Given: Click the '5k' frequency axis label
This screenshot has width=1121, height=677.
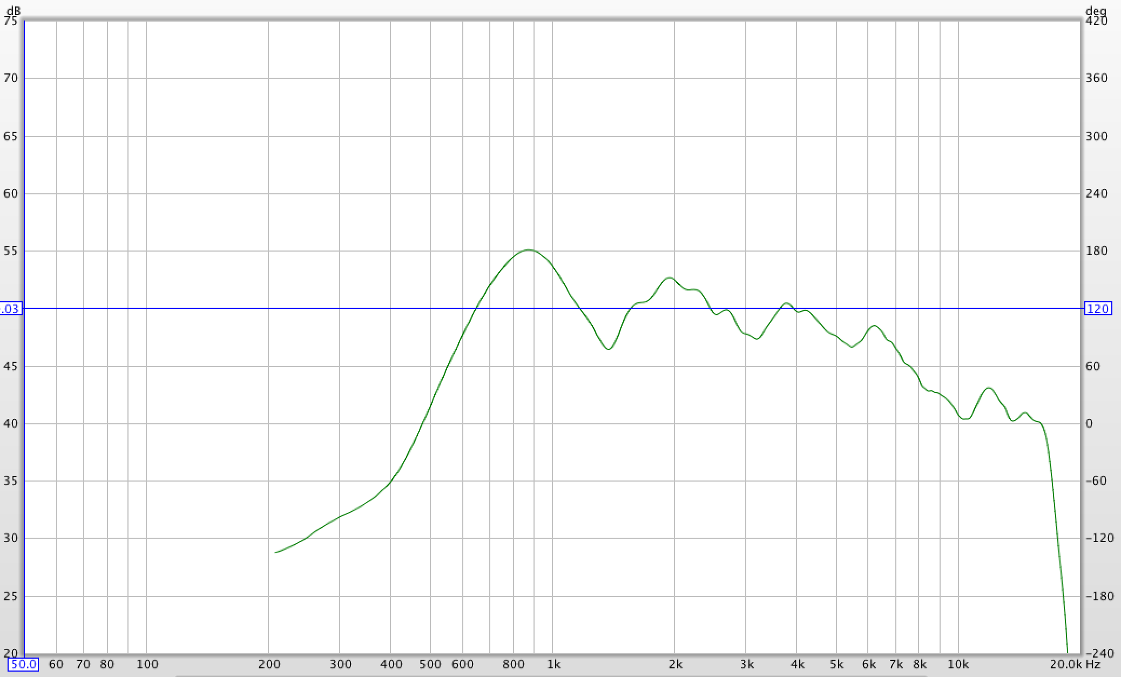Looking at the screenshot, I should 837,664.
